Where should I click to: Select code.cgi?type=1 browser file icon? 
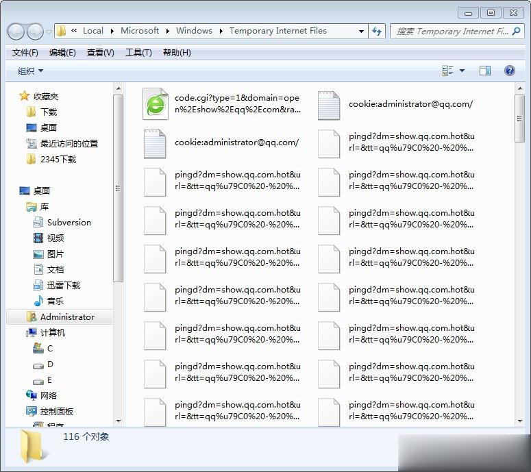click(x=156, y=104)
